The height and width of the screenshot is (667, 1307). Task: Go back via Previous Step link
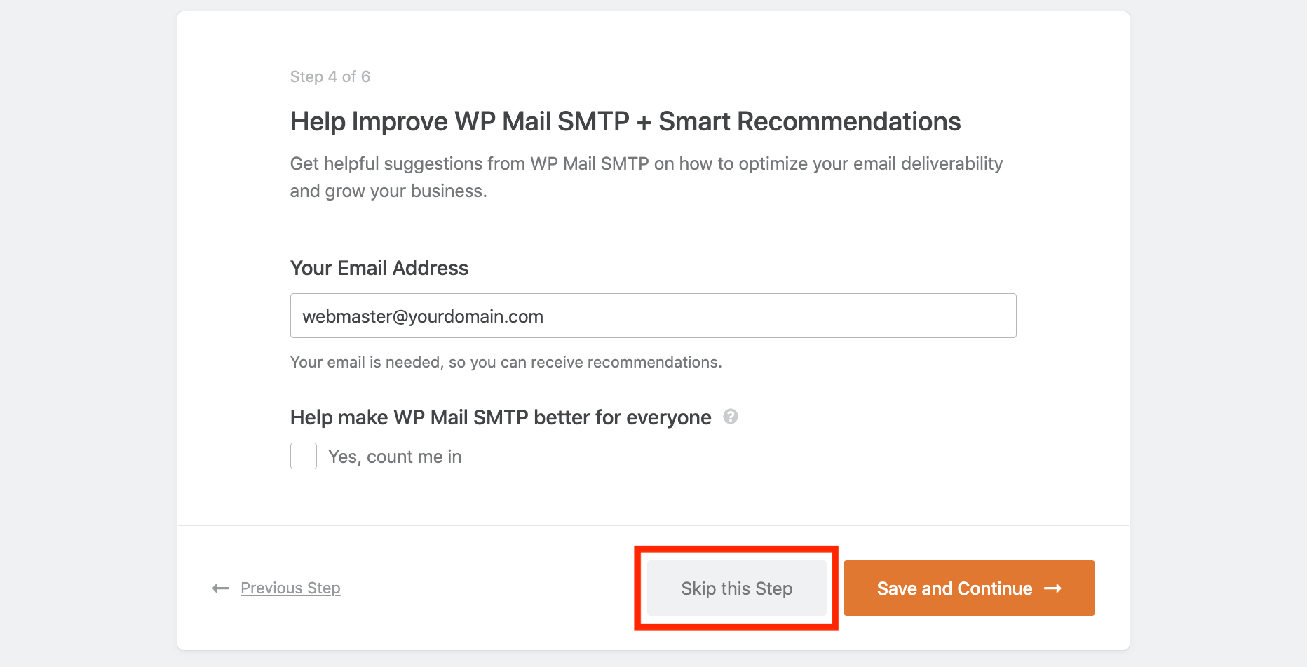pos(290,588)
